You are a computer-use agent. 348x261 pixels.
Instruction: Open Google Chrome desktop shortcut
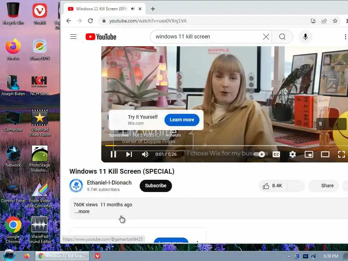13,230
